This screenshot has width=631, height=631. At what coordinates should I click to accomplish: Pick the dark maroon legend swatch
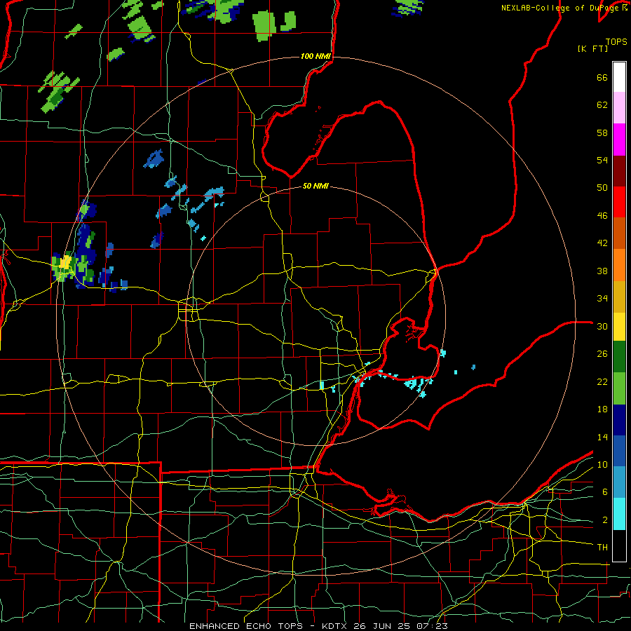coord(619,171)
